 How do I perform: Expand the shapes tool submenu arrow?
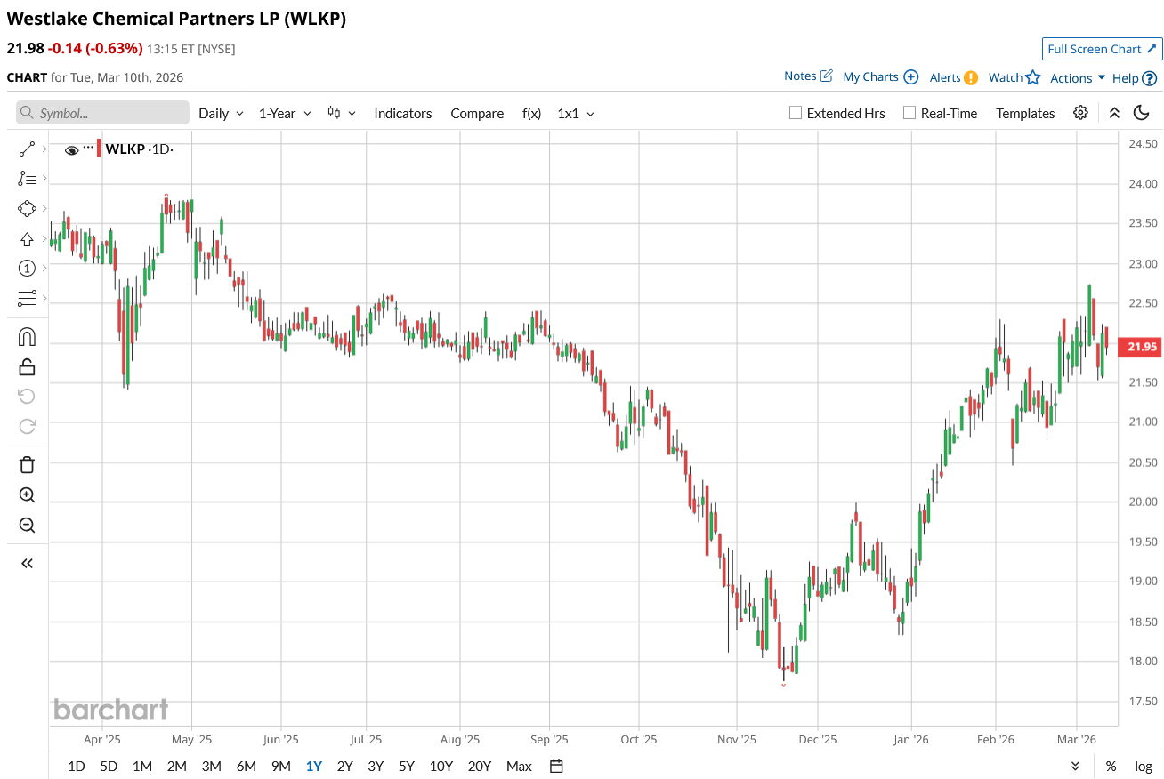pos(44,209)
